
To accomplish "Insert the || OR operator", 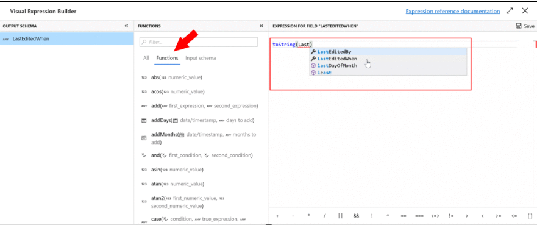I will tap(340, 216).
